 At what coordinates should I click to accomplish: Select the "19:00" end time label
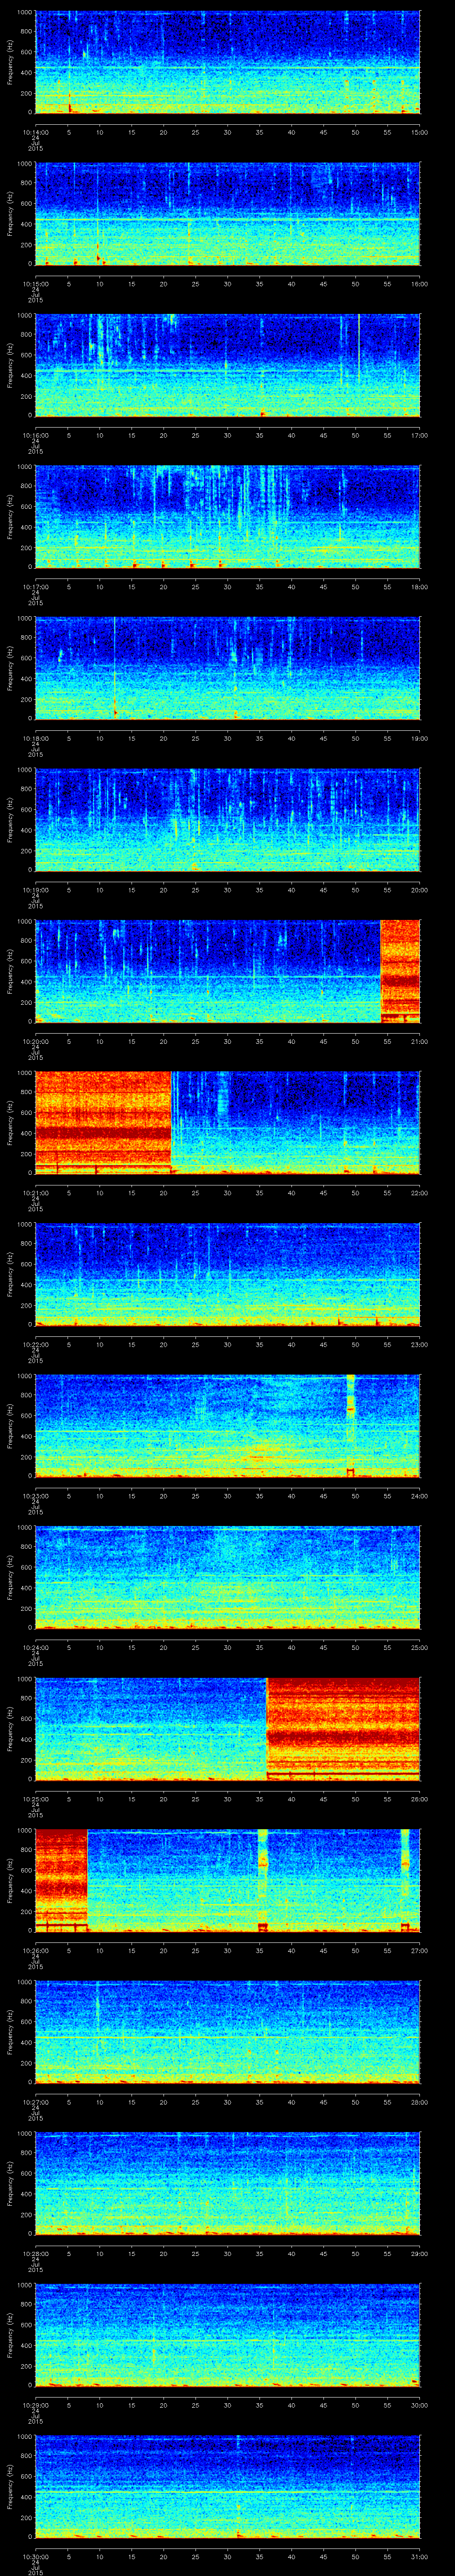[x=419, y=737]
